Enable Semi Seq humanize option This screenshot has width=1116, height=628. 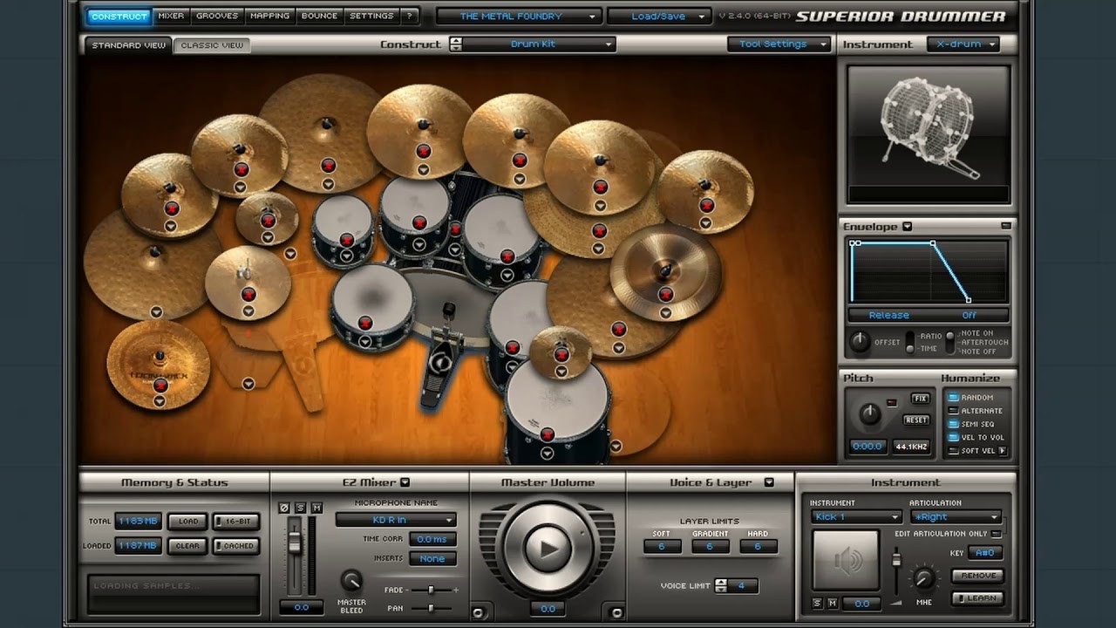click(x=953, y=424)
